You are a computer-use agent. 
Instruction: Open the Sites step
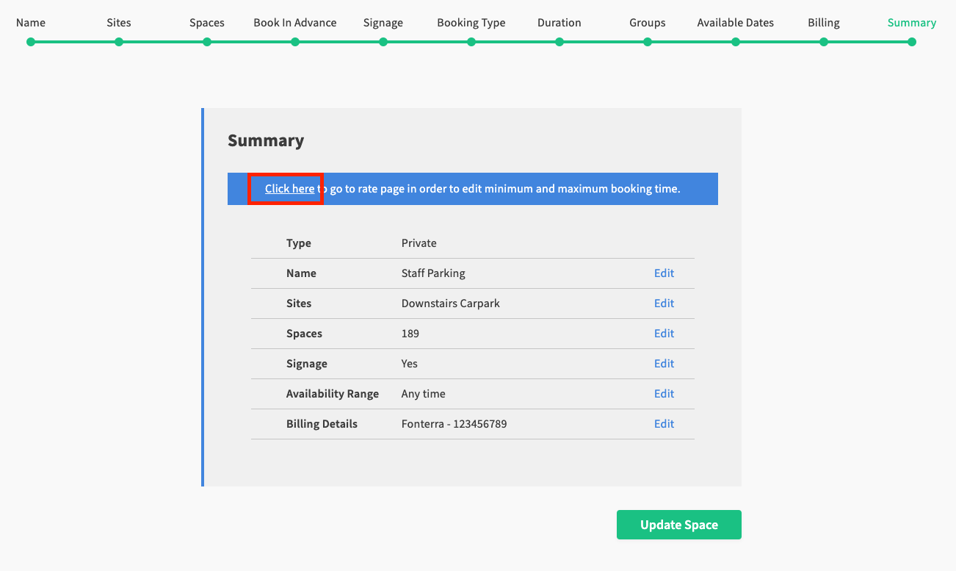pos(119,23)
